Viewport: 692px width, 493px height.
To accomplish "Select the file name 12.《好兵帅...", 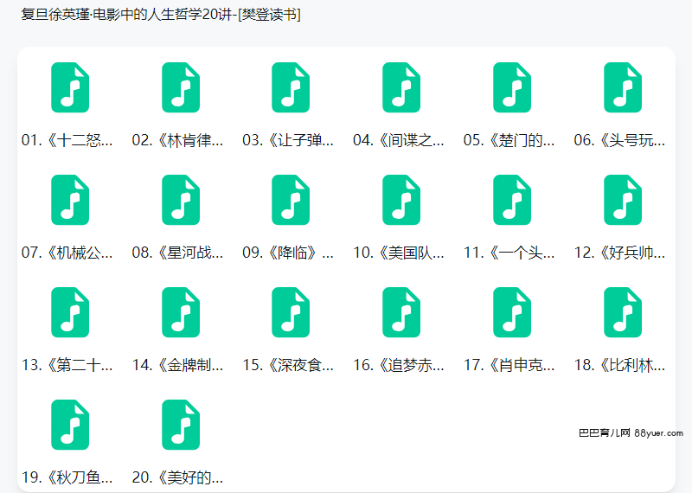I will 619,253.
